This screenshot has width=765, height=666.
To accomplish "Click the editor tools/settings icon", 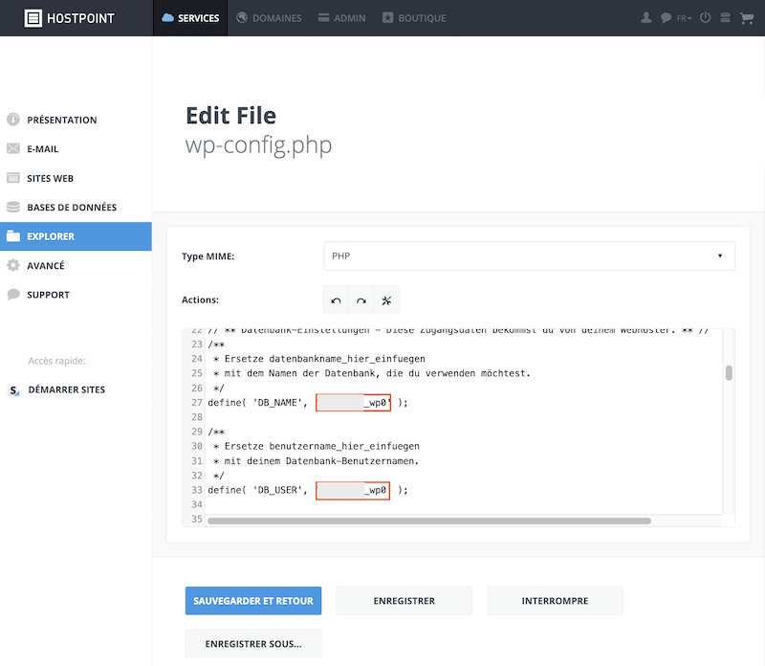I will pos(386,300).
